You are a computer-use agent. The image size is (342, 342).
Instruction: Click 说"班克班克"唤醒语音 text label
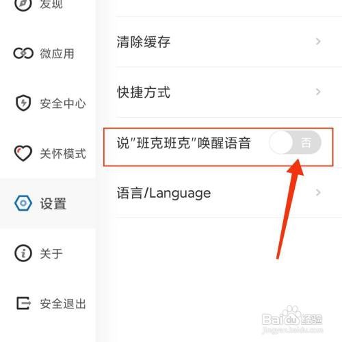(184, 143)
